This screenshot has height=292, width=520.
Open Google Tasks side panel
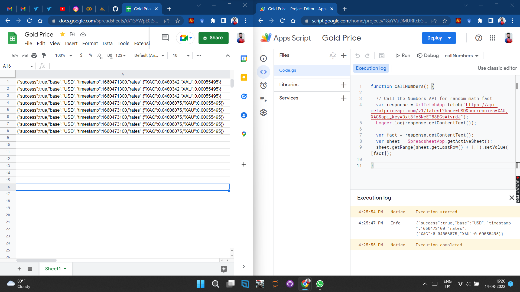tap(244, 96)
